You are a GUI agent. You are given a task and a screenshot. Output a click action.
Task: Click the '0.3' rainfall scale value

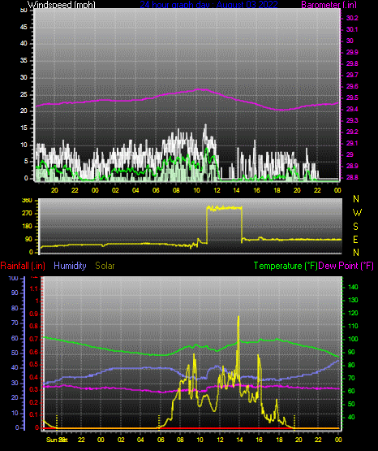(x=34, y=390)
